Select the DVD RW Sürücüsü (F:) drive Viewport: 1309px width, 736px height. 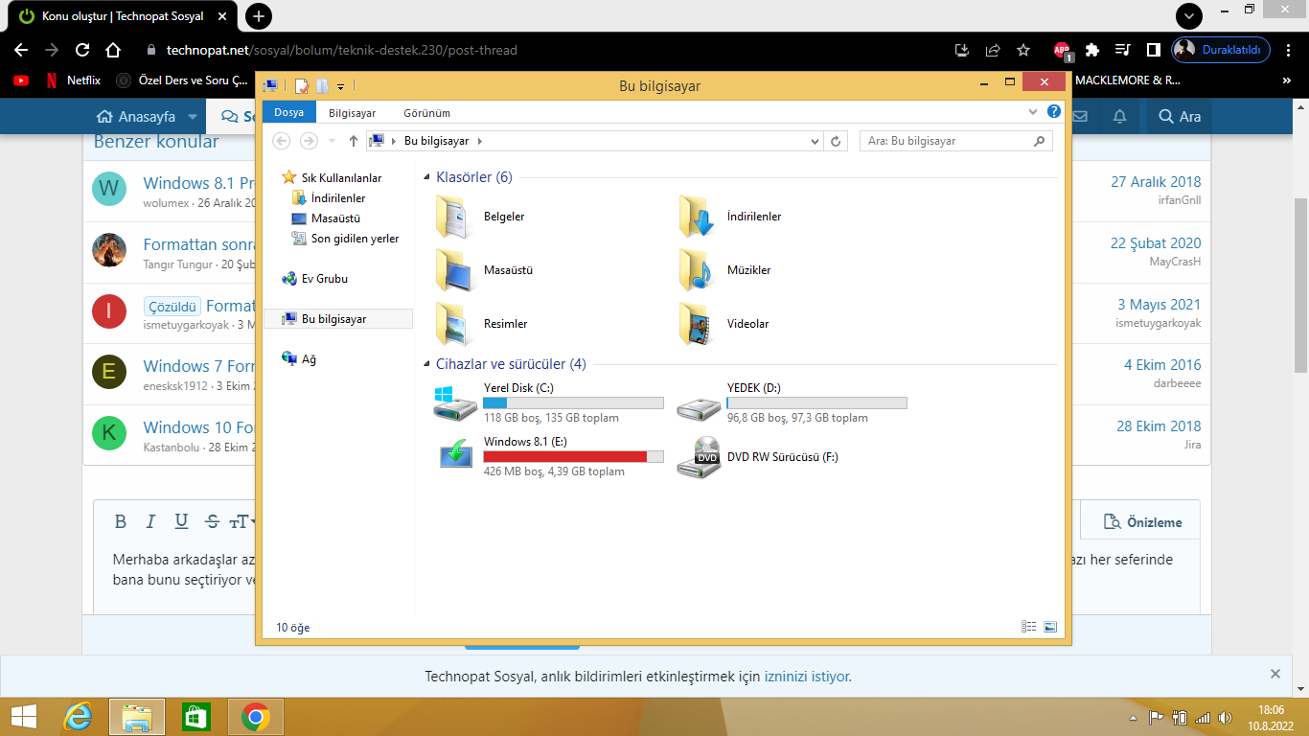(x=758, y=457)
